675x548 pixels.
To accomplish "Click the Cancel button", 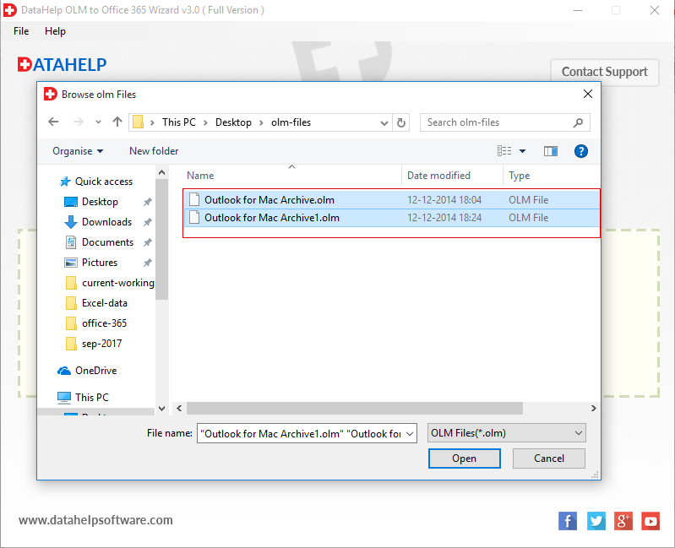I will [x=549, y=458].
